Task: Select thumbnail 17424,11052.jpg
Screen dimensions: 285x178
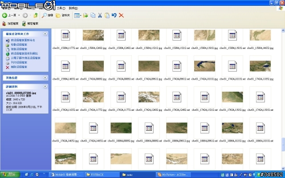Action: coord(260,66)
